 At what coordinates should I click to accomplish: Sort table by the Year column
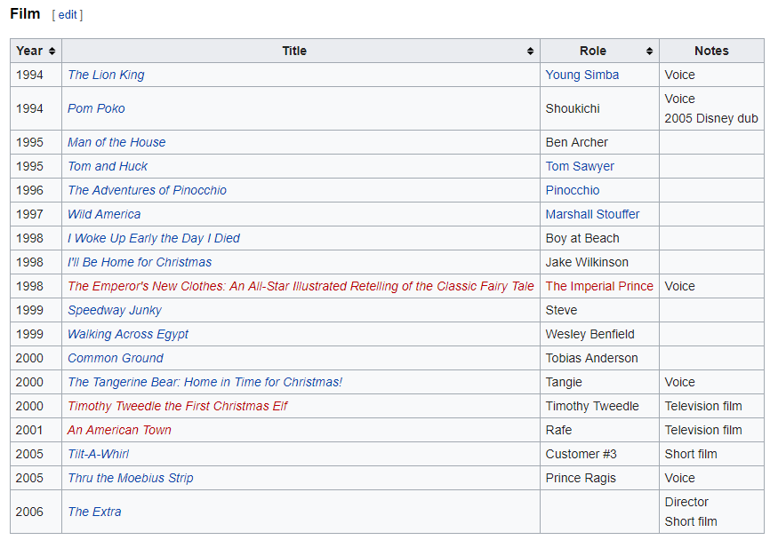36,51
